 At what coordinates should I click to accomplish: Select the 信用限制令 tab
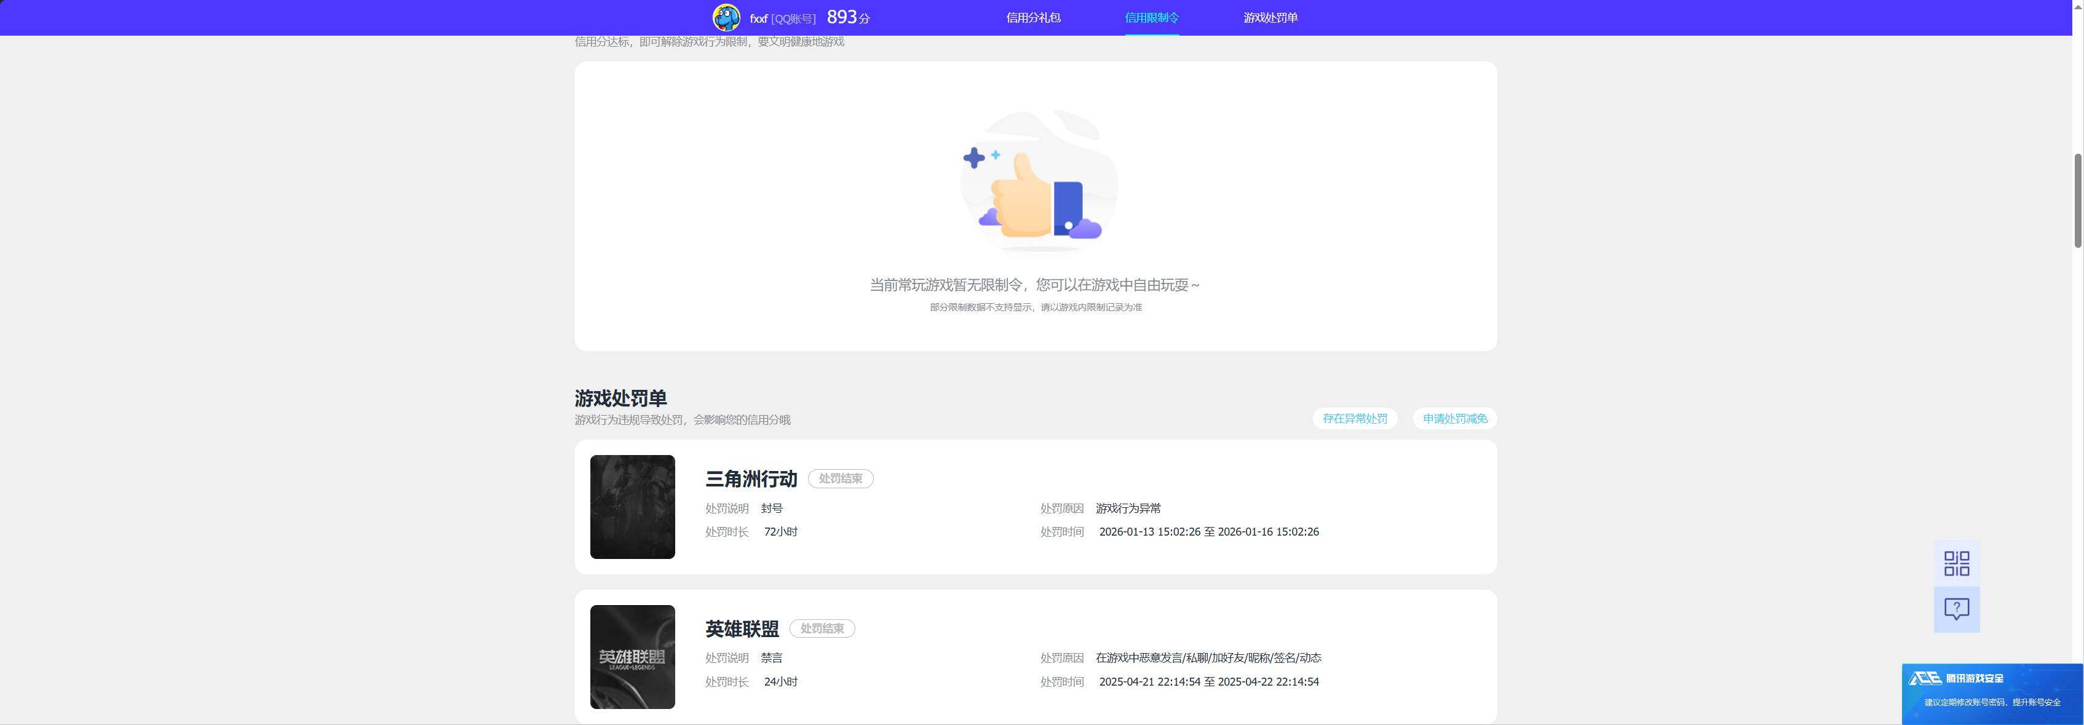1151,18
